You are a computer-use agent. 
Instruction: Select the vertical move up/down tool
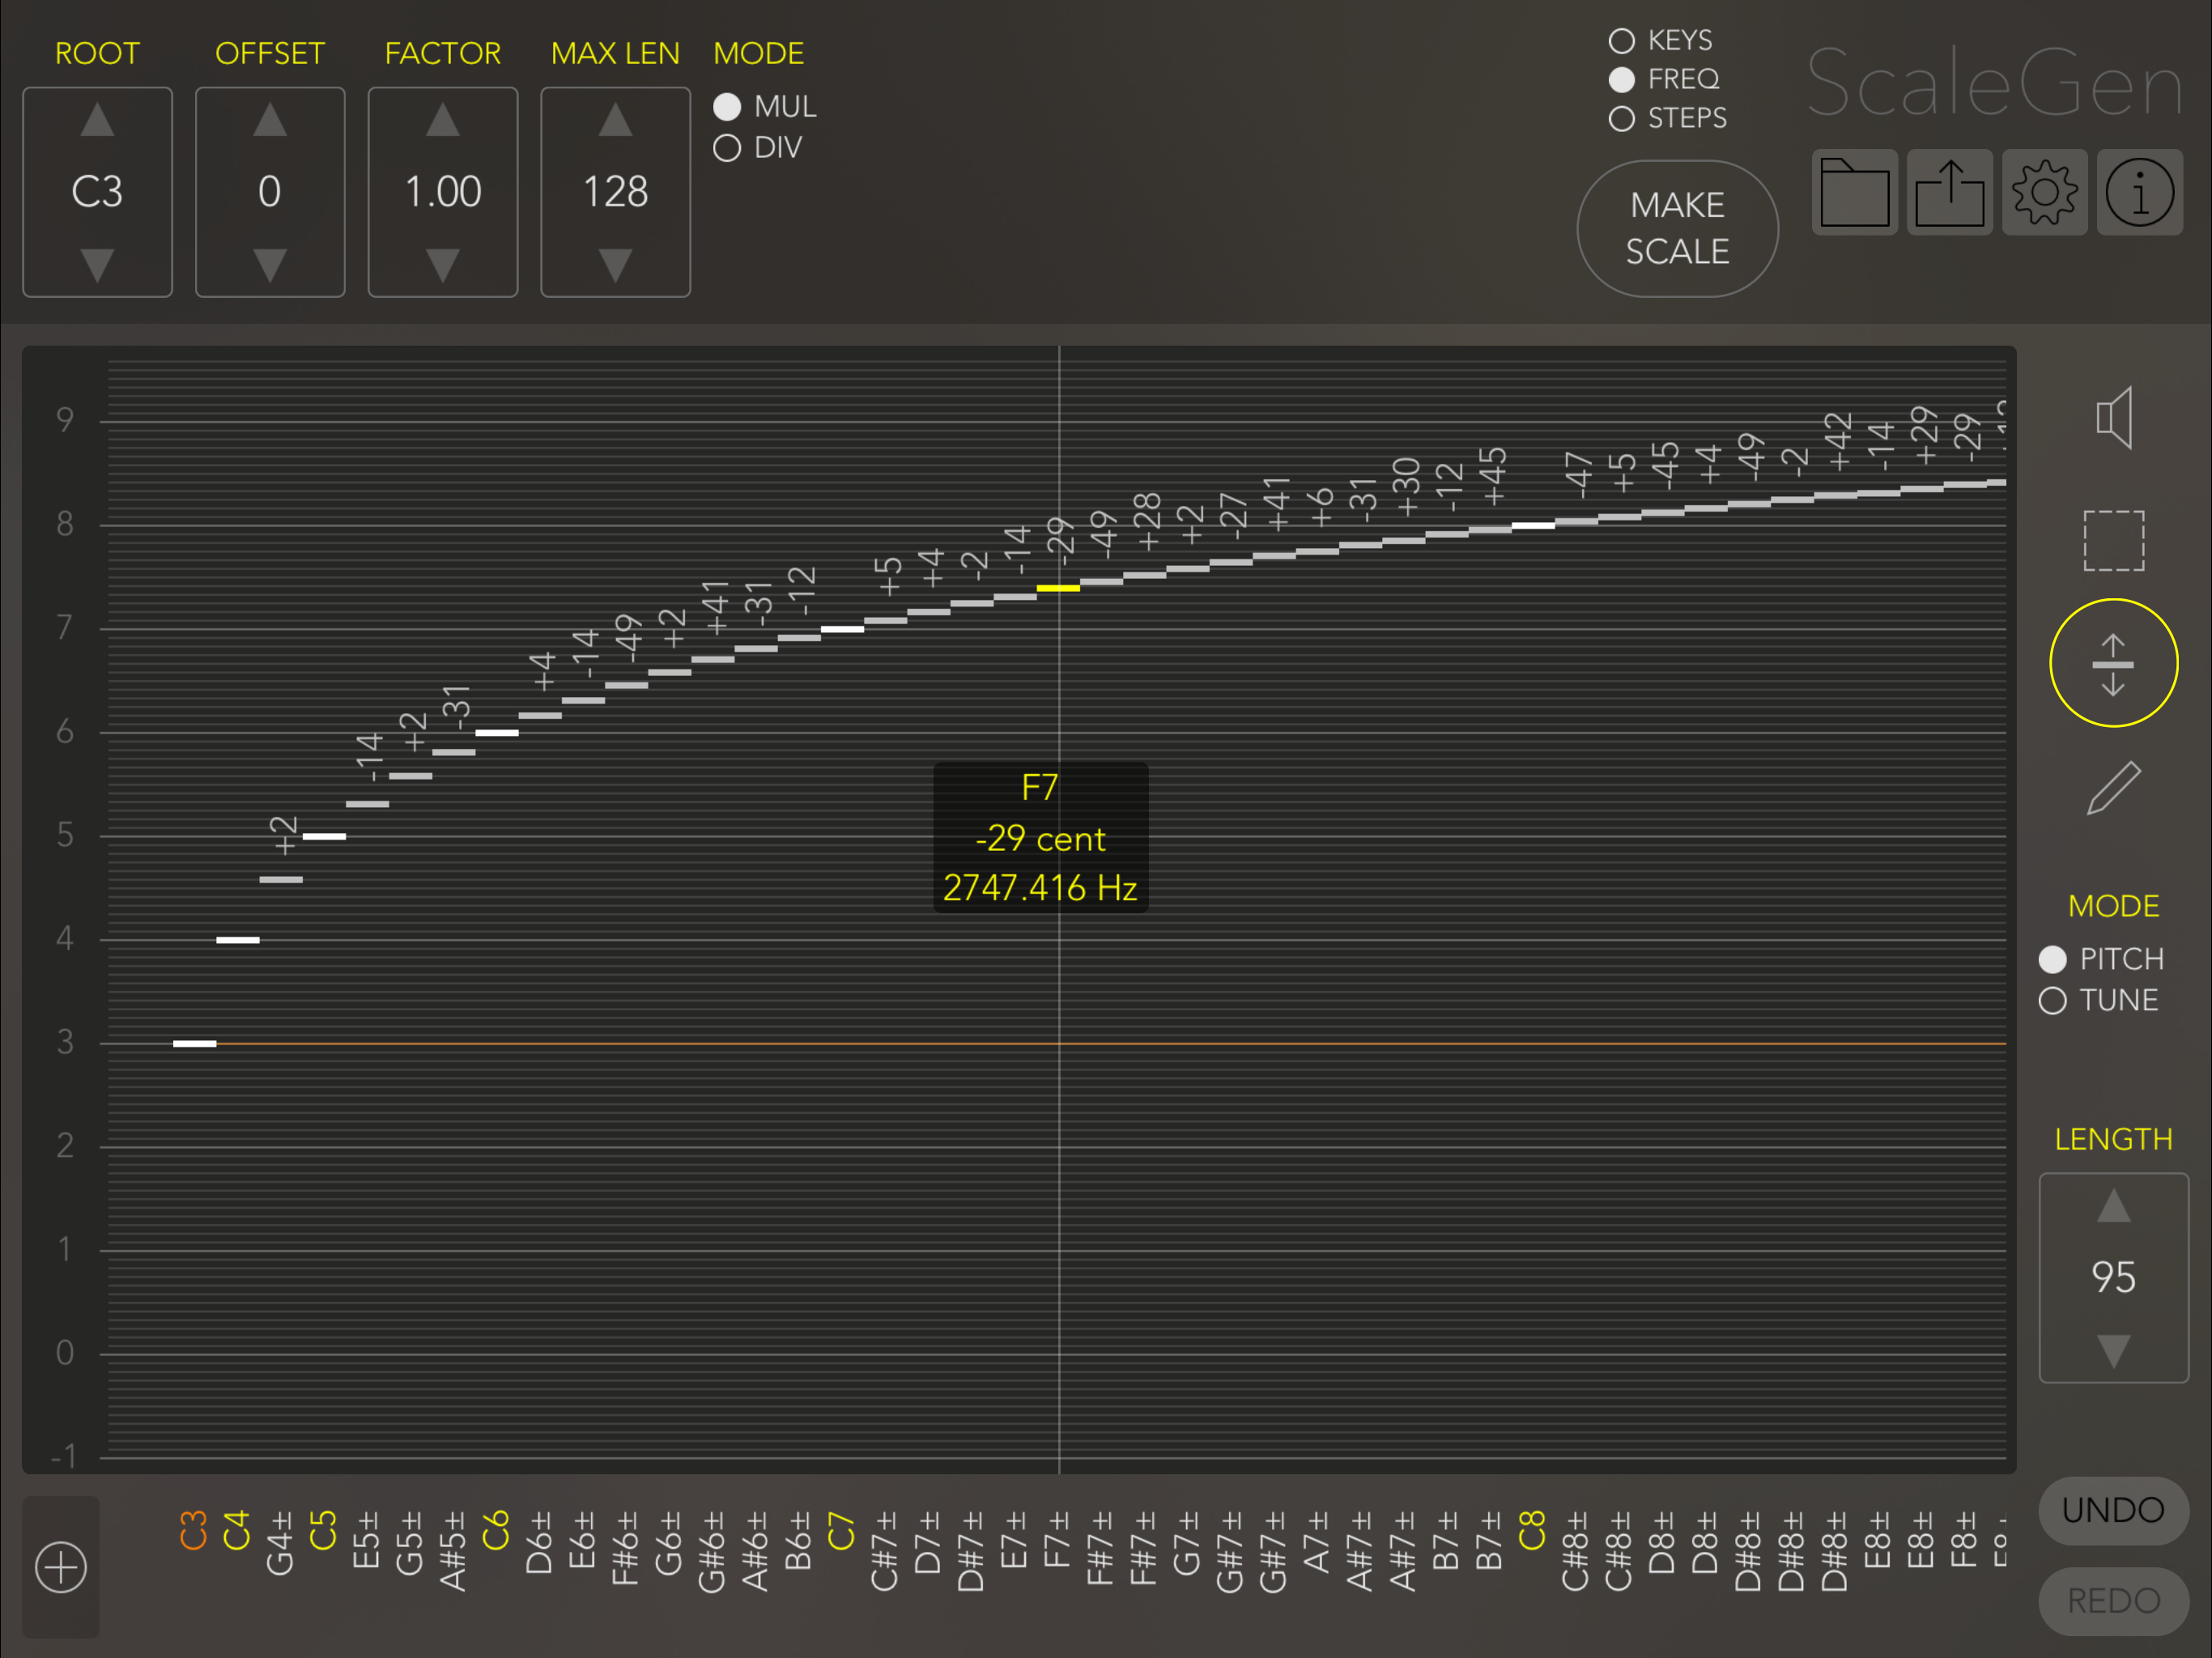2113,663
